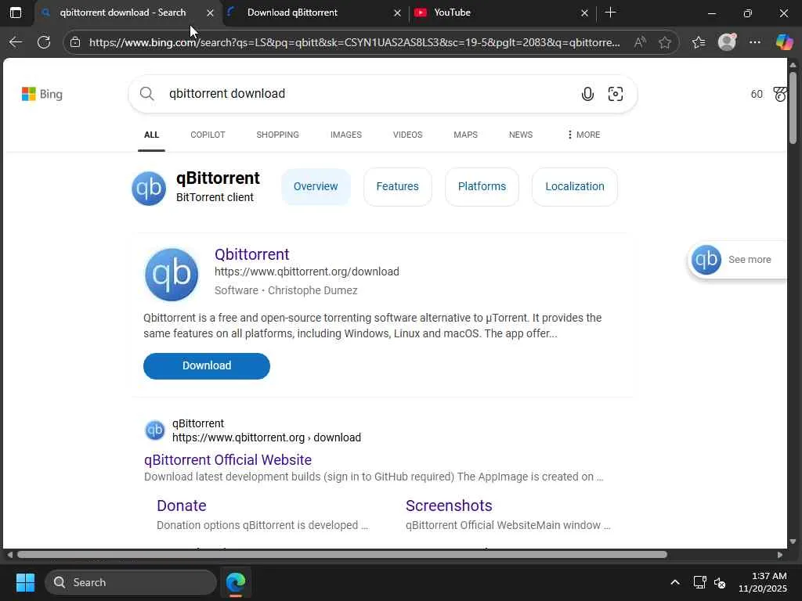The height and width of the screenshot is (601, 802).
Task: Select the MAPS search tab
Action: (x=465, y=135)
